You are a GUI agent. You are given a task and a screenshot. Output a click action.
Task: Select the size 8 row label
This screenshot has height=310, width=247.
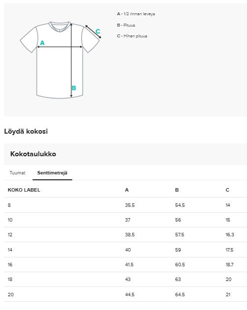point(9,205)
